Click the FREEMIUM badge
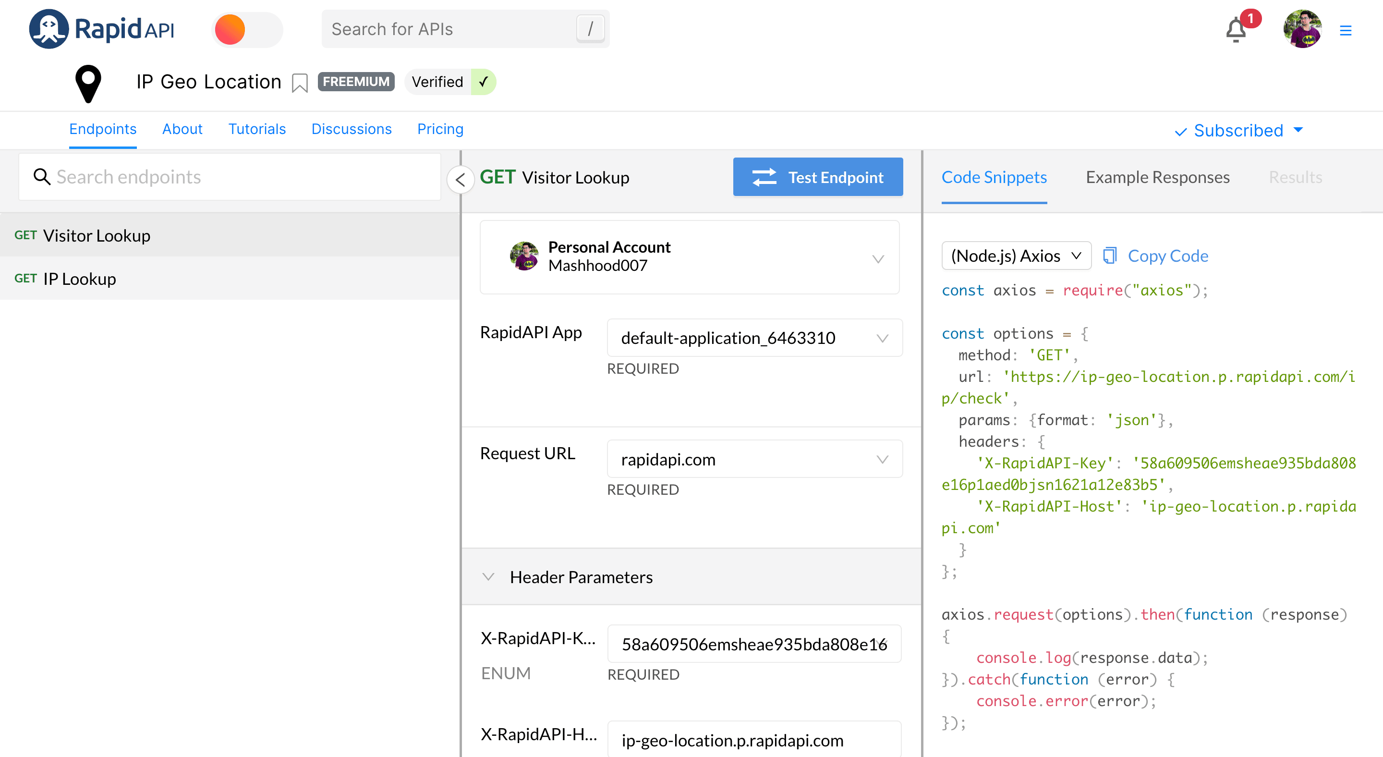The height and width of the screenshot is (757, 1383). click(x=356, y=82)
